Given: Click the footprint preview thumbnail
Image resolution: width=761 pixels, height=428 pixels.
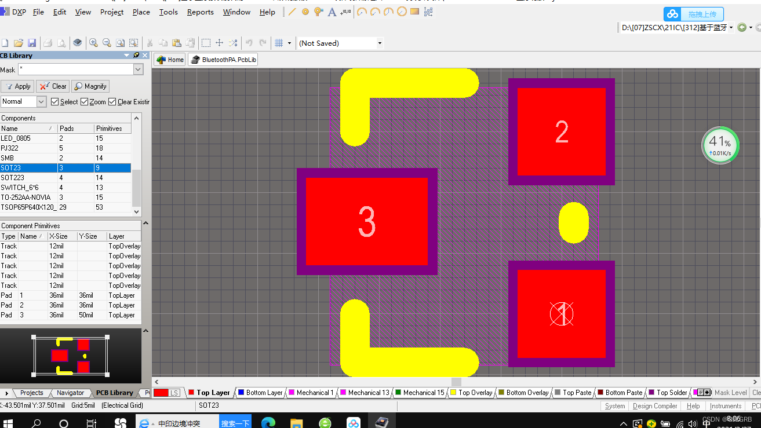Looking at the screenshot, I should tap(71, 355).
